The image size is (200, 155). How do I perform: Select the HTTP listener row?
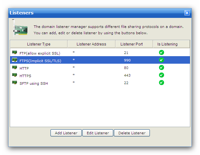[x=100, y=67]
